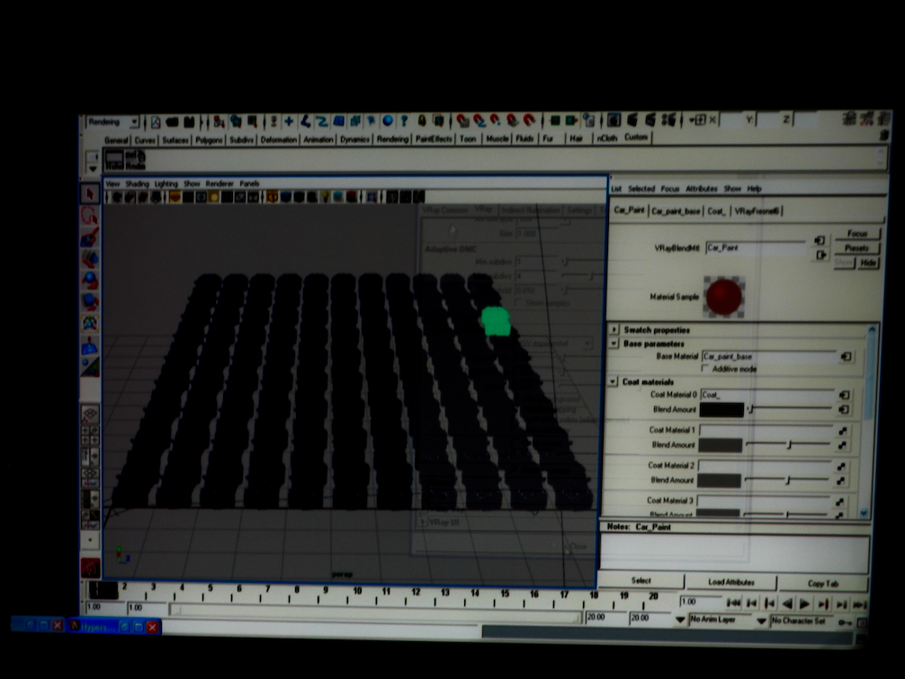The height and width of the screenshot is (679, 905).
Task: Select by component type mode icon
Action: [252, 121]
